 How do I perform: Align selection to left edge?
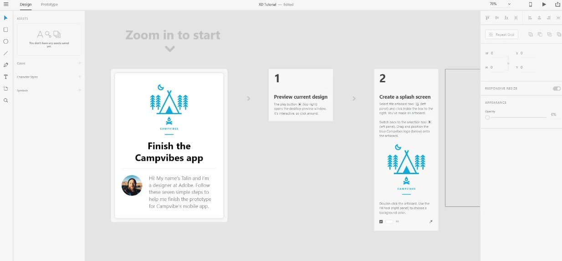click(530, 18)
